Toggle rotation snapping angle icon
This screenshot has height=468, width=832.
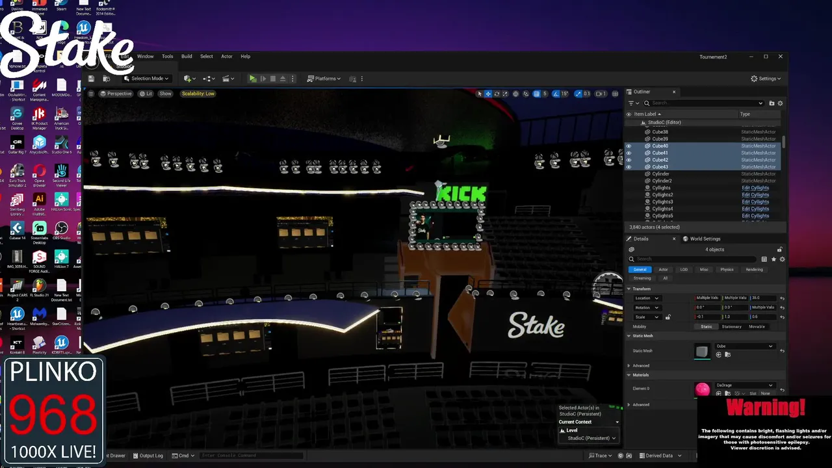pos(556,94)
